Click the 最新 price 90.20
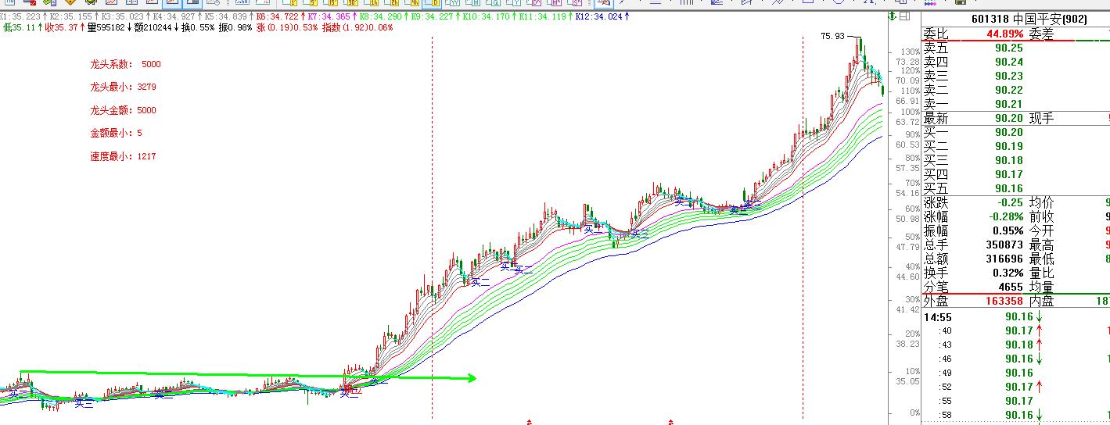1110x425 pixels. 1009,118
